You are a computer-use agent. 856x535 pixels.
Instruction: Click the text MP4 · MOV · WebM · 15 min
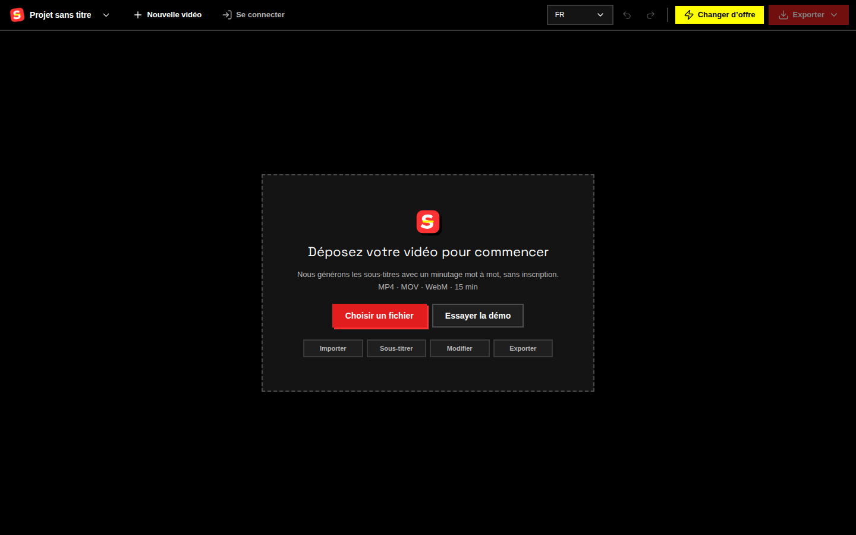click(x=428, y=287)
